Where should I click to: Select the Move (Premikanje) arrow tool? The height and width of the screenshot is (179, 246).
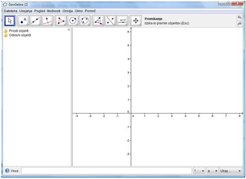click(x=10, y=21)
